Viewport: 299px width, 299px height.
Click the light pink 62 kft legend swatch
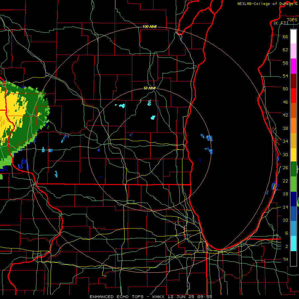coord(293,51)
